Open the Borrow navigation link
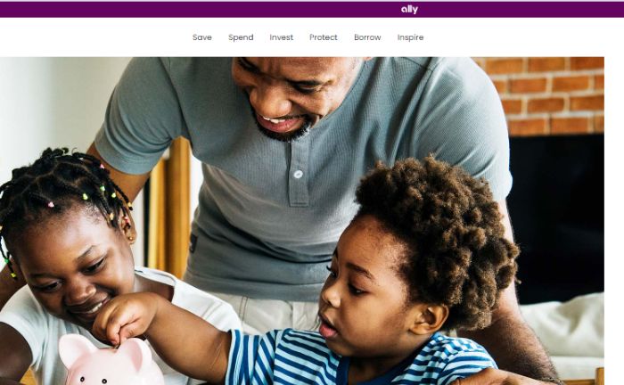 [x=367, y=37]
